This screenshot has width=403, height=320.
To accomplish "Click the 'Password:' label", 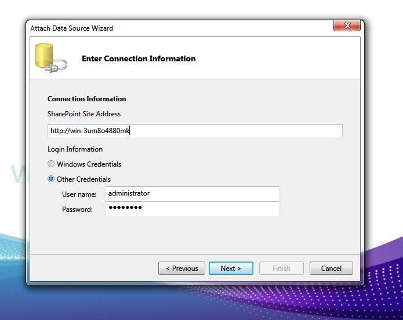I will [77, 209].
